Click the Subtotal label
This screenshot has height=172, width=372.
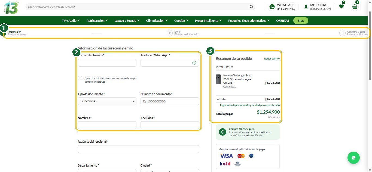point(221,99)
